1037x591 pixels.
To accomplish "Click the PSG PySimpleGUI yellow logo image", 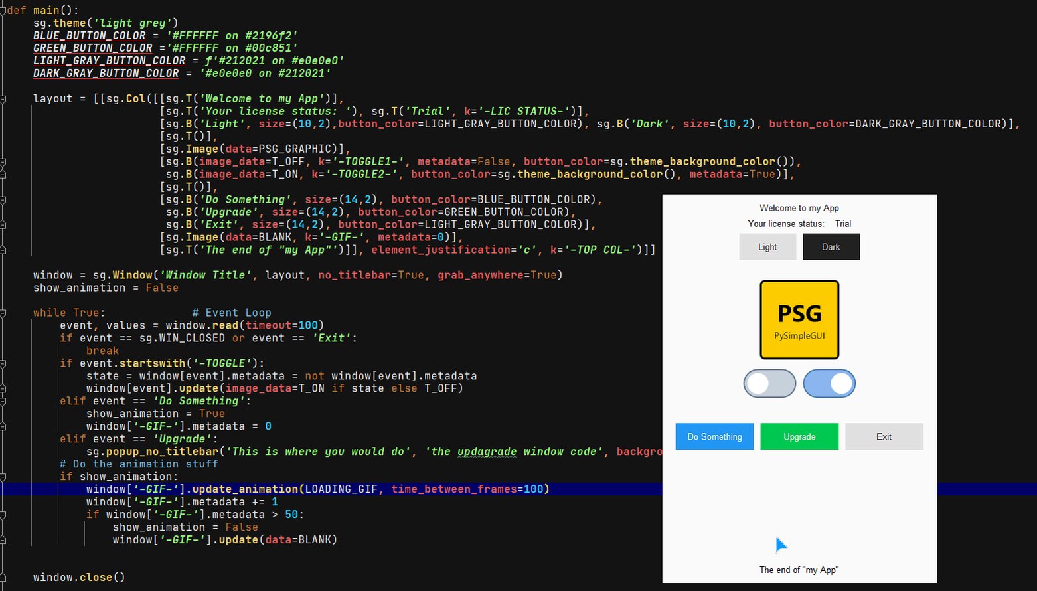I will pos(799,319).
